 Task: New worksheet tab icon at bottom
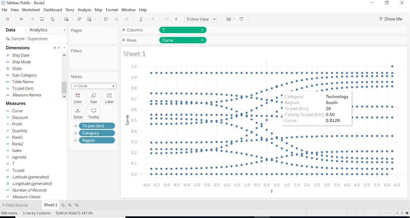click(63, 205)
